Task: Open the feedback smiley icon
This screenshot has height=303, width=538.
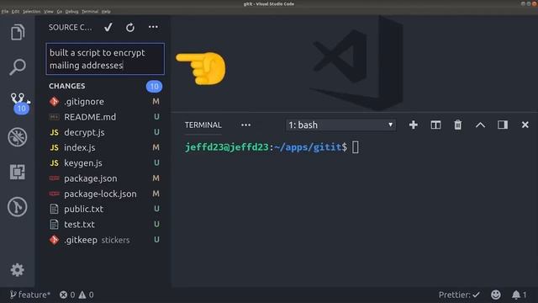Action: (495, 295)
